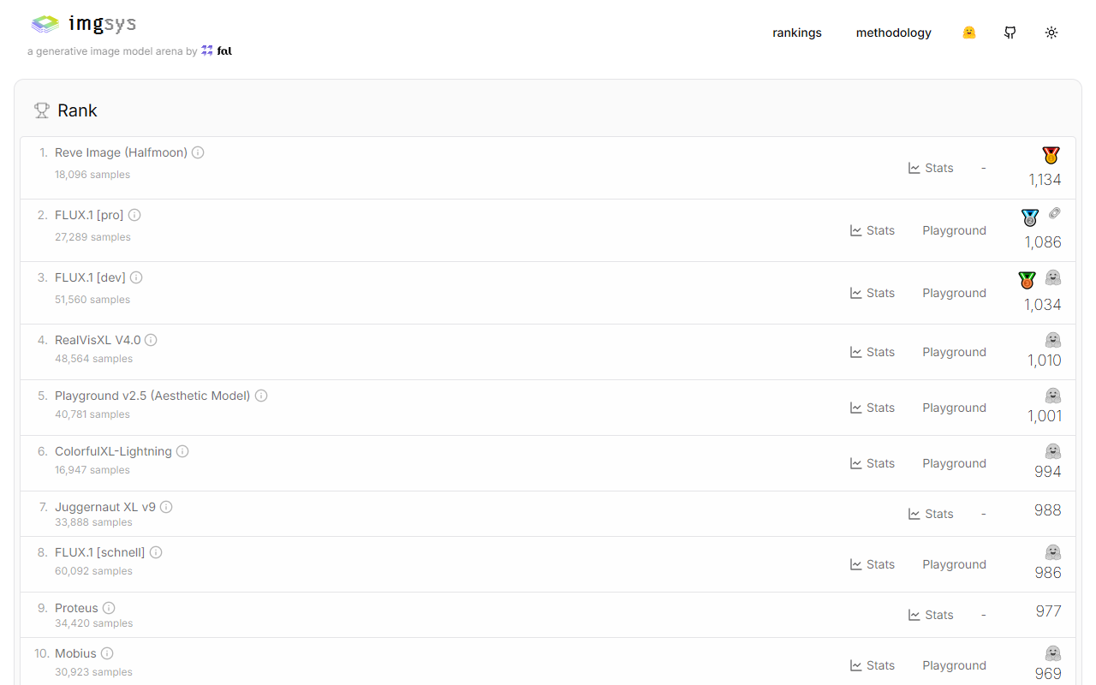Show info icon for Proteus
1096x685 pixels.
tap(109, 608)
